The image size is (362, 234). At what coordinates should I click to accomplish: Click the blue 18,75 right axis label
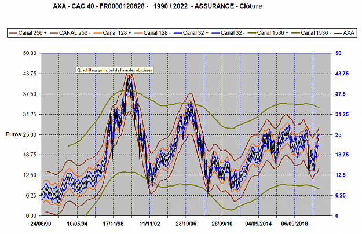click(342, 155)
